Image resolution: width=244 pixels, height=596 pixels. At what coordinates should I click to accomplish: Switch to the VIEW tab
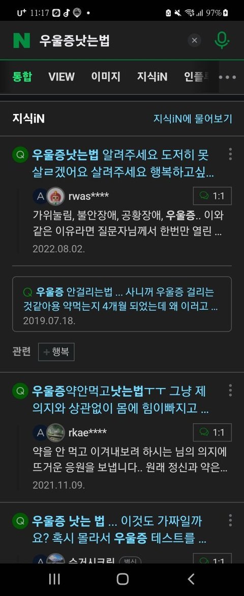(x=61, y=77)
